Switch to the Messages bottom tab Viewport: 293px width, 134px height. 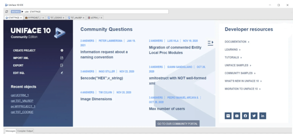pos(11,131)
